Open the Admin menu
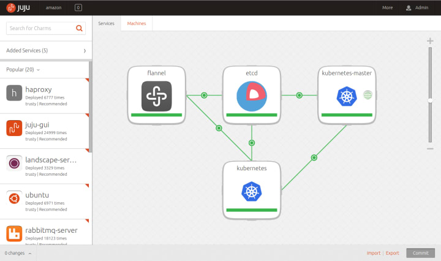This screenshot has width=441, height=261. [417, 7]
